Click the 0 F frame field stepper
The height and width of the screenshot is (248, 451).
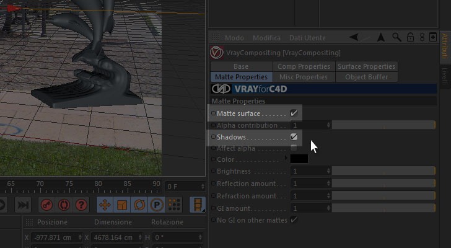tap(203, 187)
